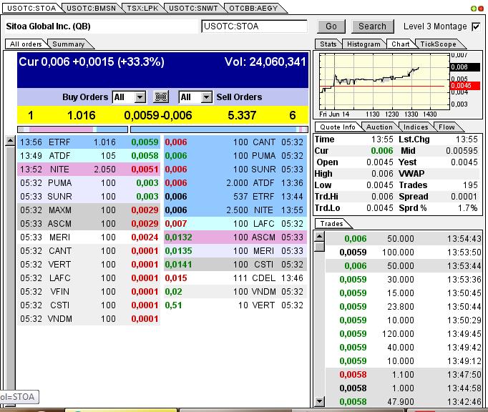Click the Trades count 195
The height and width of the screenshot is (412, 488).
pyautogui.click(x=470, y=185)
